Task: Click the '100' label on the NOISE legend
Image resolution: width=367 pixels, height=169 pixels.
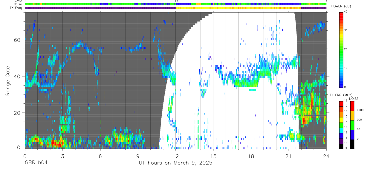Action: tap(358, 129)
